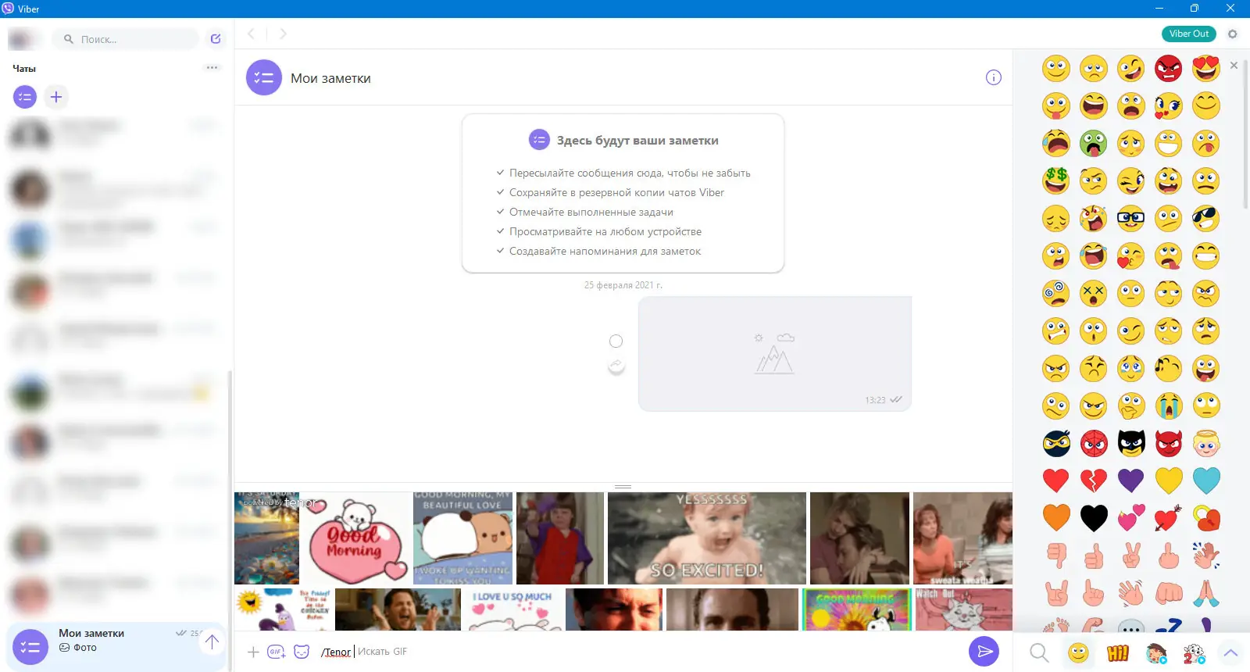This screenshot has height=672, width=1250.
Task: Insert the nerd glasses emoji
Action: click(1131, 219)
